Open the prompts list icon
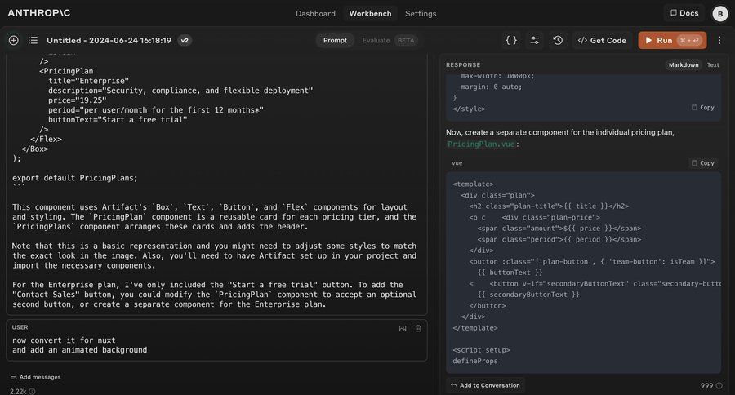This screenshot has width=735, height=395. (33, 40)
